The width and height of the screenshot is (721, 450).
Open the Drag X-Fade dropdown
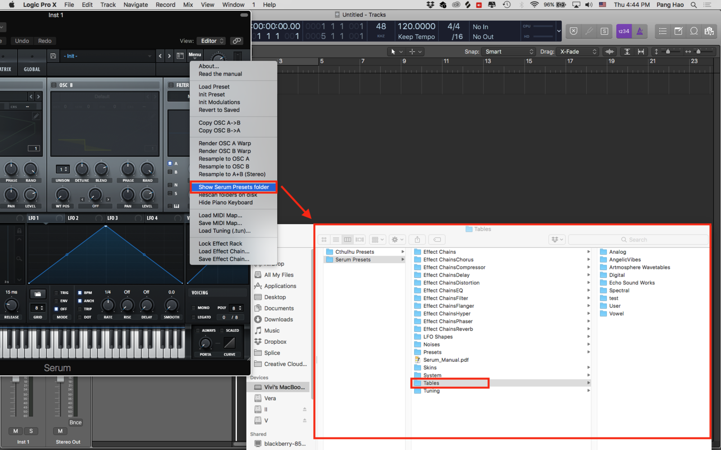(x=577, y=52)
